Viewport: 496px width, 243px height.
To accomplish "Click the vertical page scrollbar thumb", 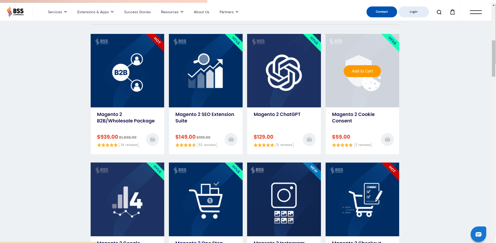I will 493,58.
